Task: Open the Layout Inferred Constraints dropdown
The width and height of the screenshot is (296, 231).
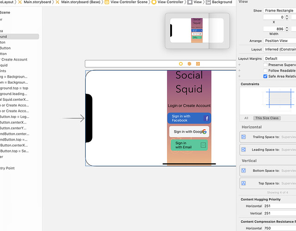Action: pos(279,49)
